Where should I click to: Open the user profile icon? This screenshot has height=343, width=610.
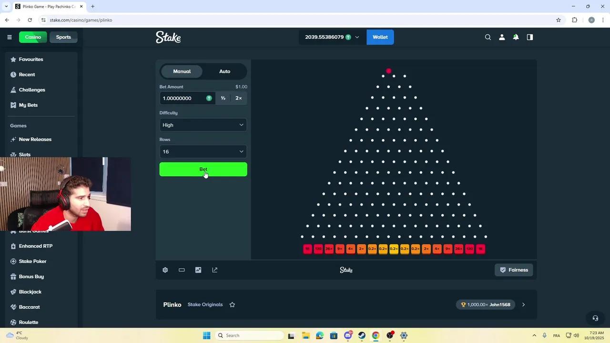coord(502,37)
